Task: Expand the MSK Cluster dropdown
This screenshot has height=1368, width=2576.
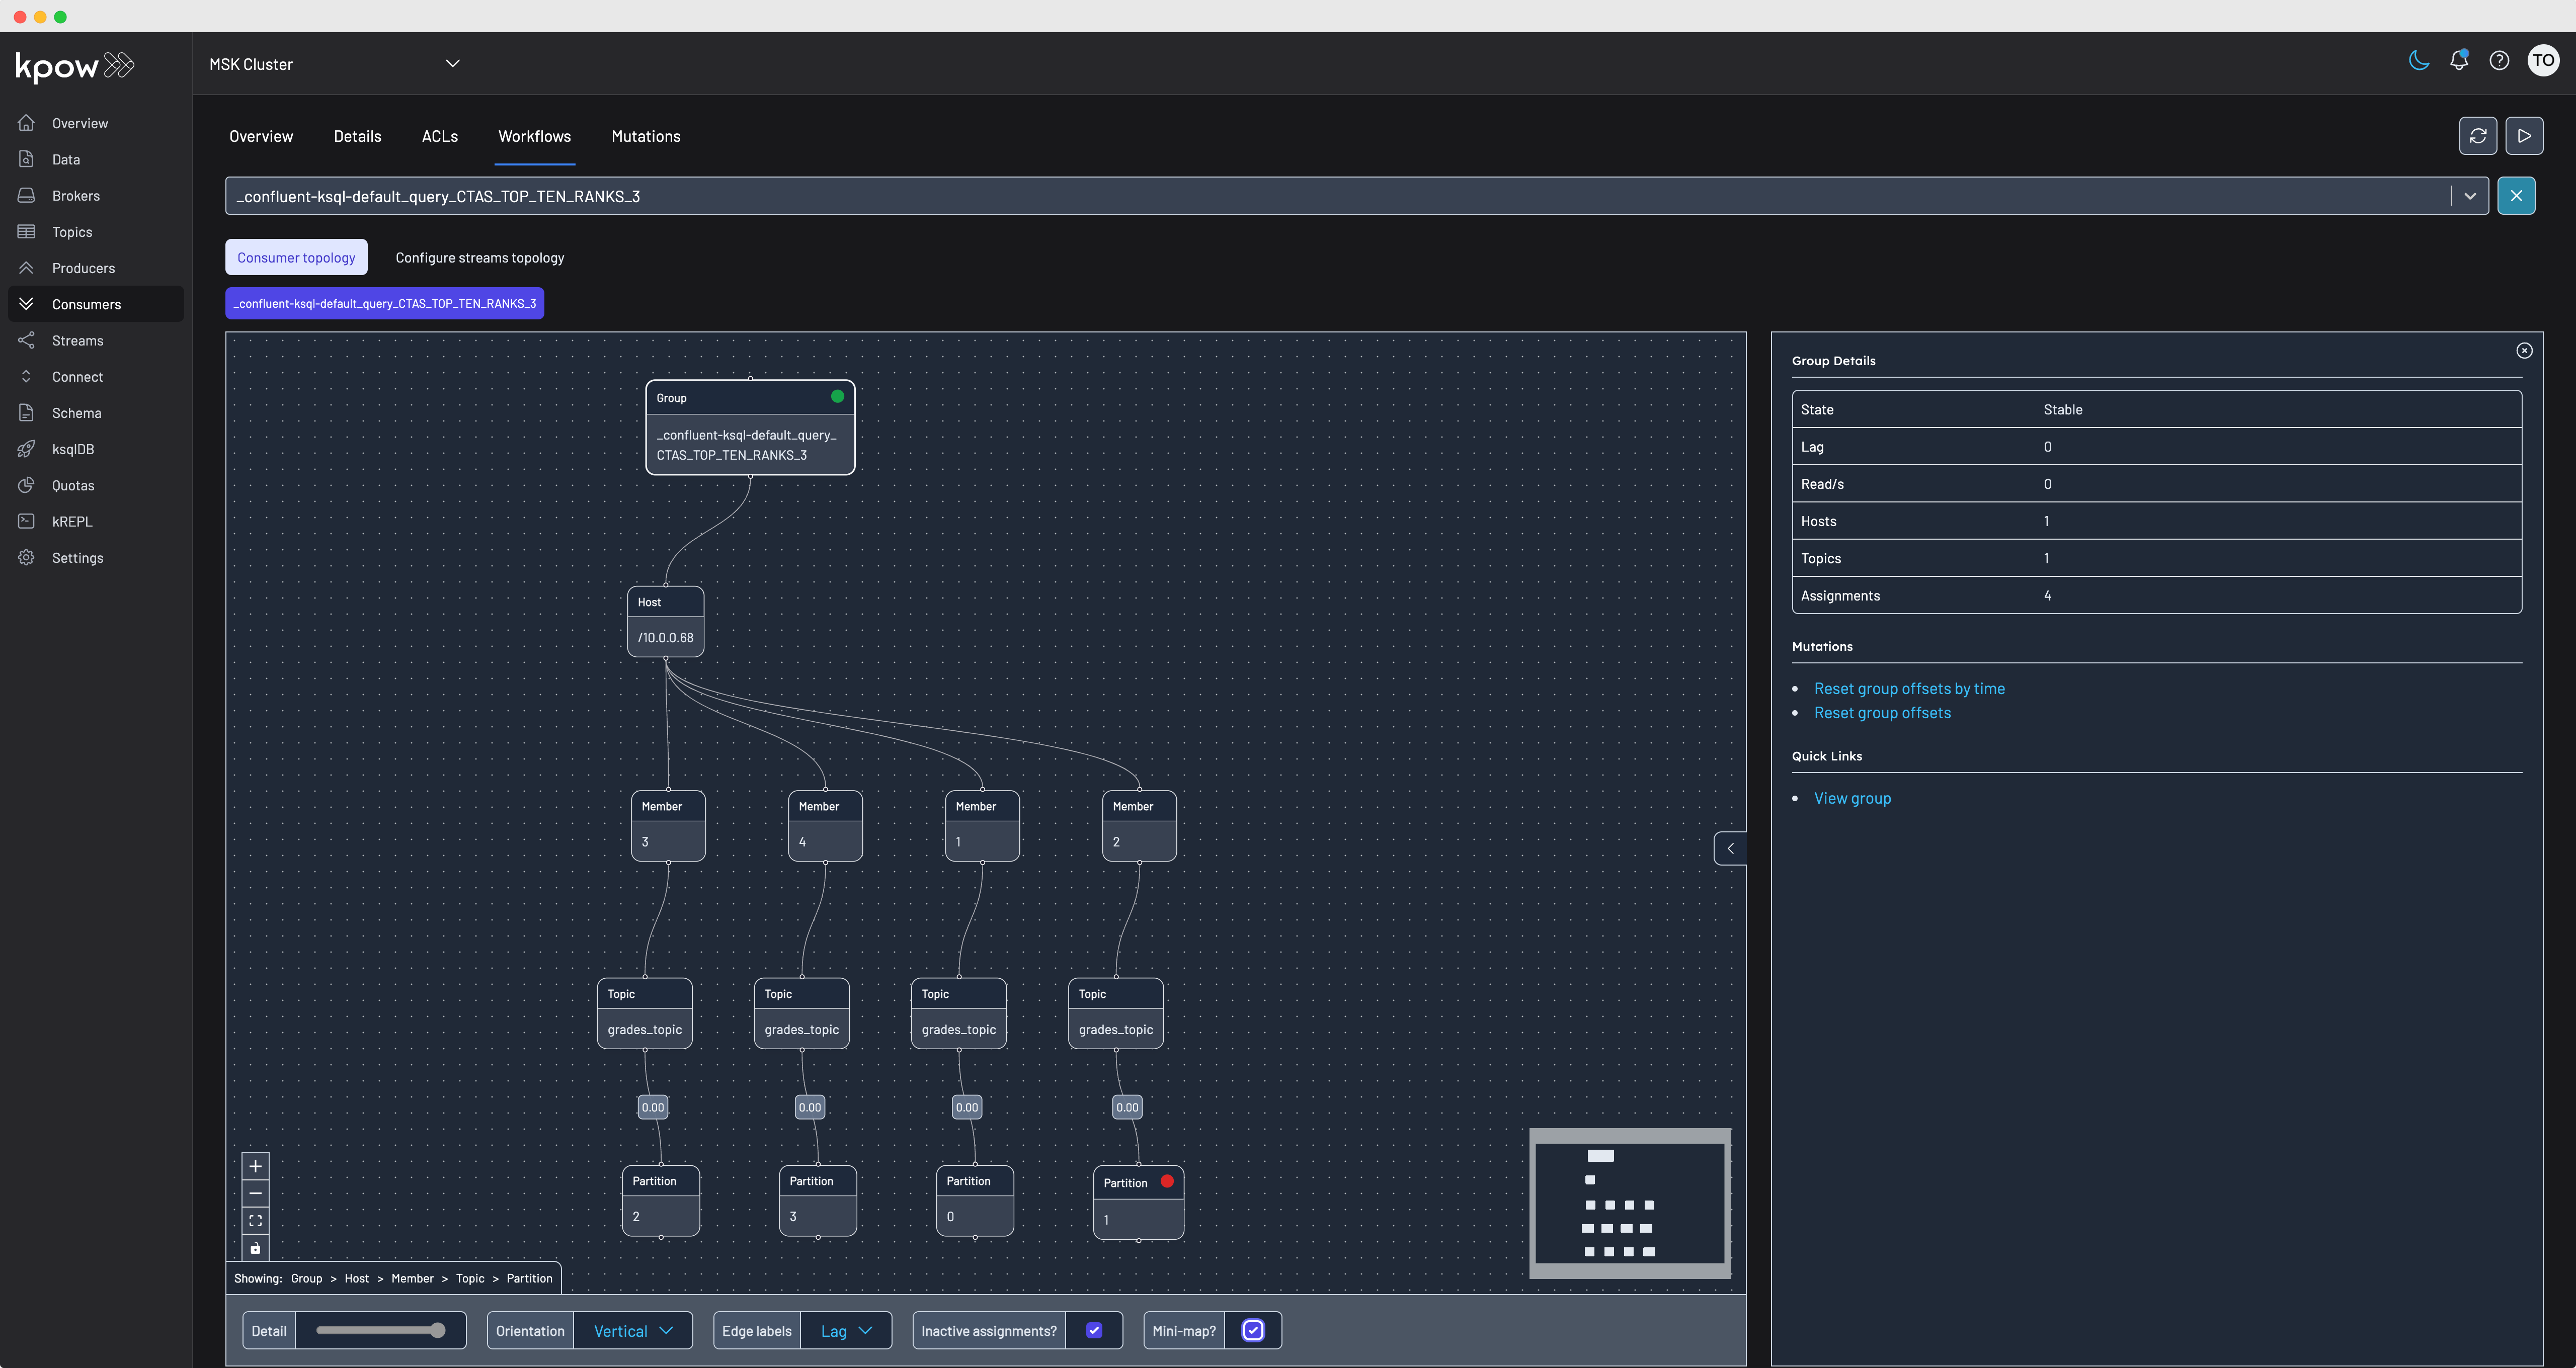Action: (335, 64)
